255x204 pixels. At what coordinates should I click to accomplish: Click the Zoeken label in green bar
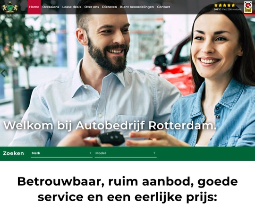tap(13, 153)
